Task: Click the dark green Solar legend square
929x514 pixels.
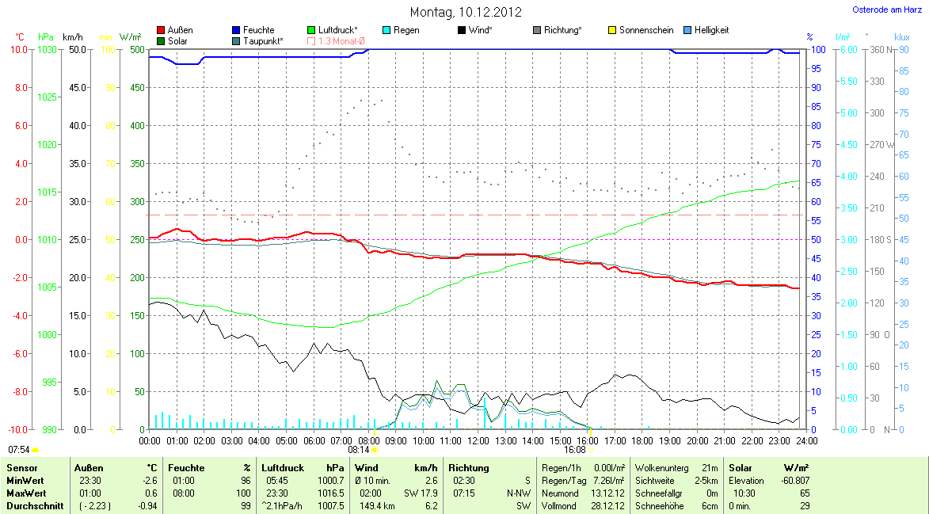Action: point(162,40)
